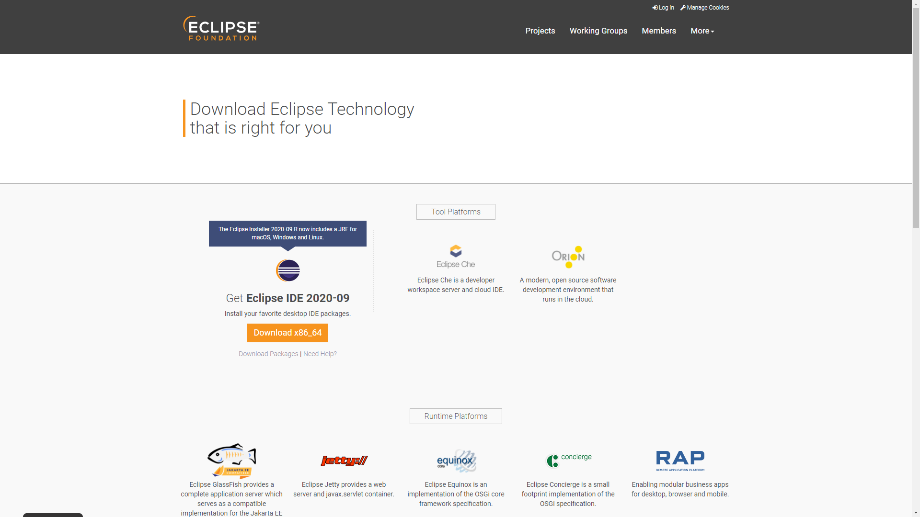
Task: Open the Orion logo
Action: coord(568,257)
